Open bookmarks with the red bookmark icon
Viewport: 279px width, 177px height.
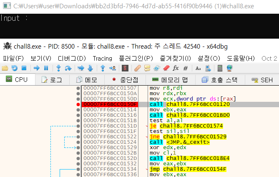pos(166,68)
